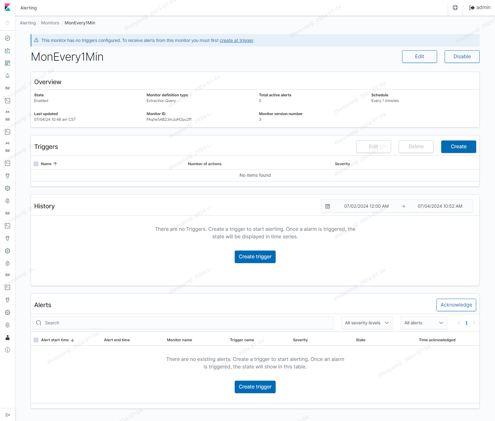Sort alerts table by Severity column
495x421 pixels.
300,340
